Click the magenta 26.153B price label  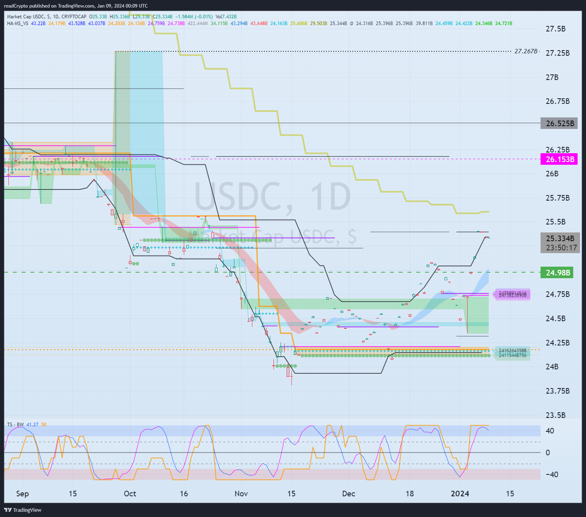click(x=559, y=159)
